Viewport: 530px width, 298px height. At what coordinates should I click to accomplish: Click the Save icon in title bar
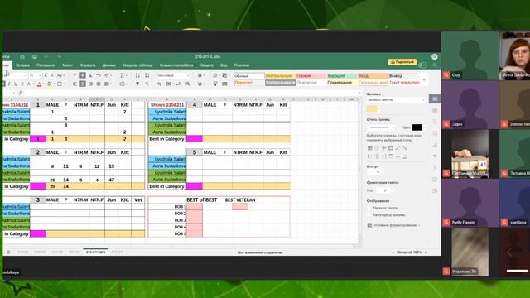(22, 57)
